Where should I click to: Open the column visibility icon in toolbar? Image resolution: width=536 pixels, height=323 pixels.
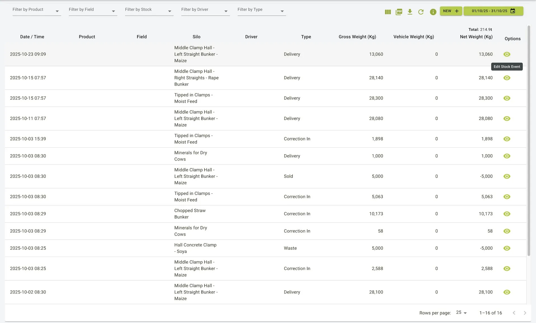pyautogui.click(x=388, y=12)
